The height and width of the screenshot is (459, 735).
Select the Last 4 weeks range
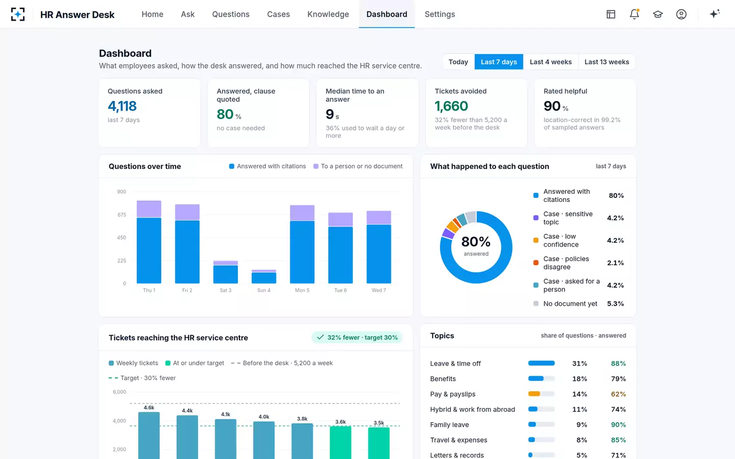pos(551,62)
